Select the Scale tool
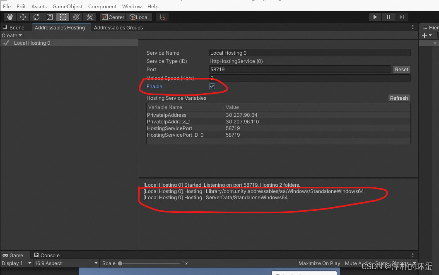Screen dimensions: 439x275 click(x=50, y=17)
